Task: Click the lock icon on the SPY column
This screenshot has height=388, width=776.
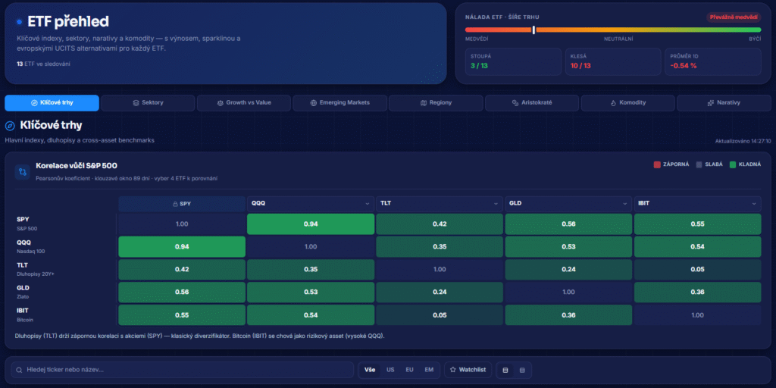Action: 175,204
